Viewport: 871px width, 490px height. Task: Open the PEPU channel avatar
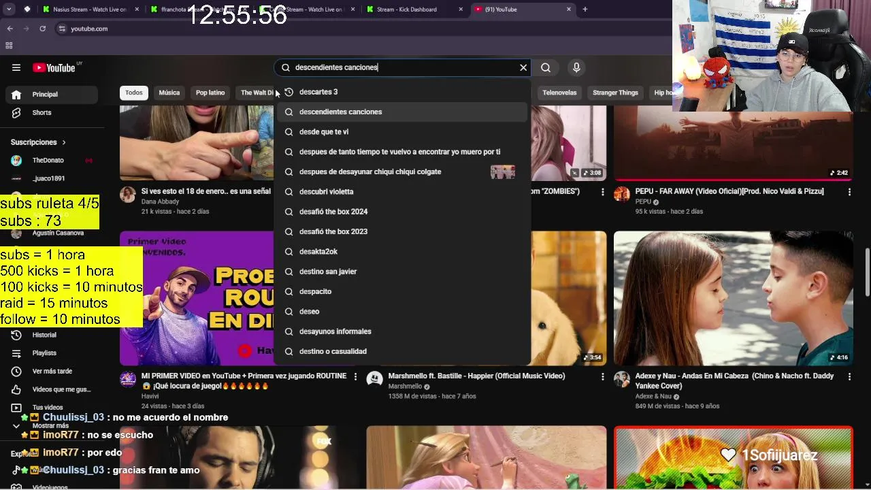tap(622, 195)
